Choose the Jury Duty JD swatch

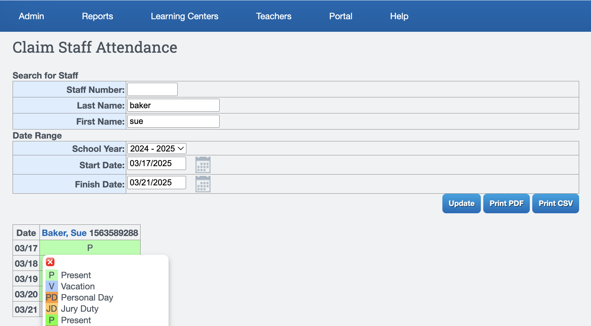(51, 309)
